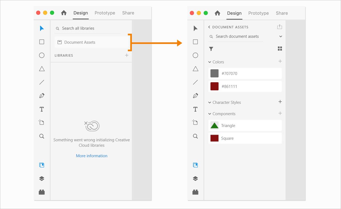The height and width of the screenshot is (209, 341).
Task: Choose the Ellipse tool in right window
Action: [x=195, y=55]
